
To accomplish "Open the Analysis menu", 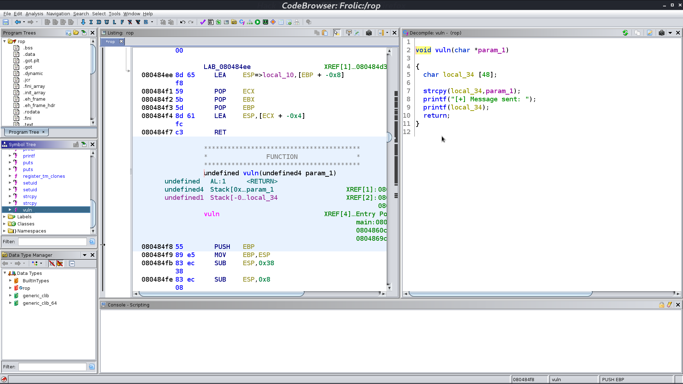I will point(34,14).
